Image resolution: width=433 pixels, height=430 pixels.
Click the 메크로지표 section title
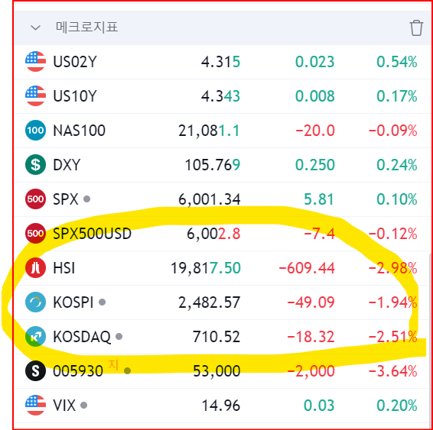pyautogui.click(x=87, y=27)
